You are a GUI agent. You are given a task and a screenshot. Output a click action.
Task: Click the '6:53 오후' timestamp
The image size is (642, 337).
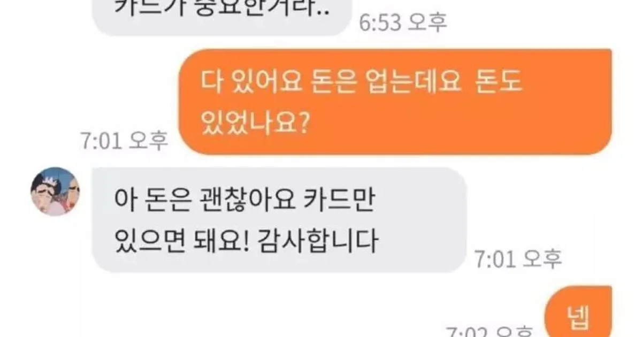tap(403, 22)
